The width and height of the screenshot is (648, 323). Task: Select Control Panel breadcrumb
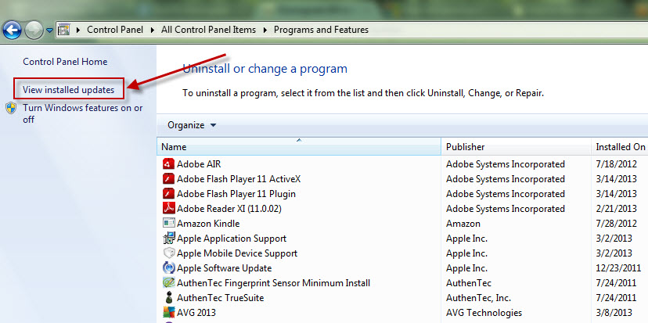click(115, 30)
